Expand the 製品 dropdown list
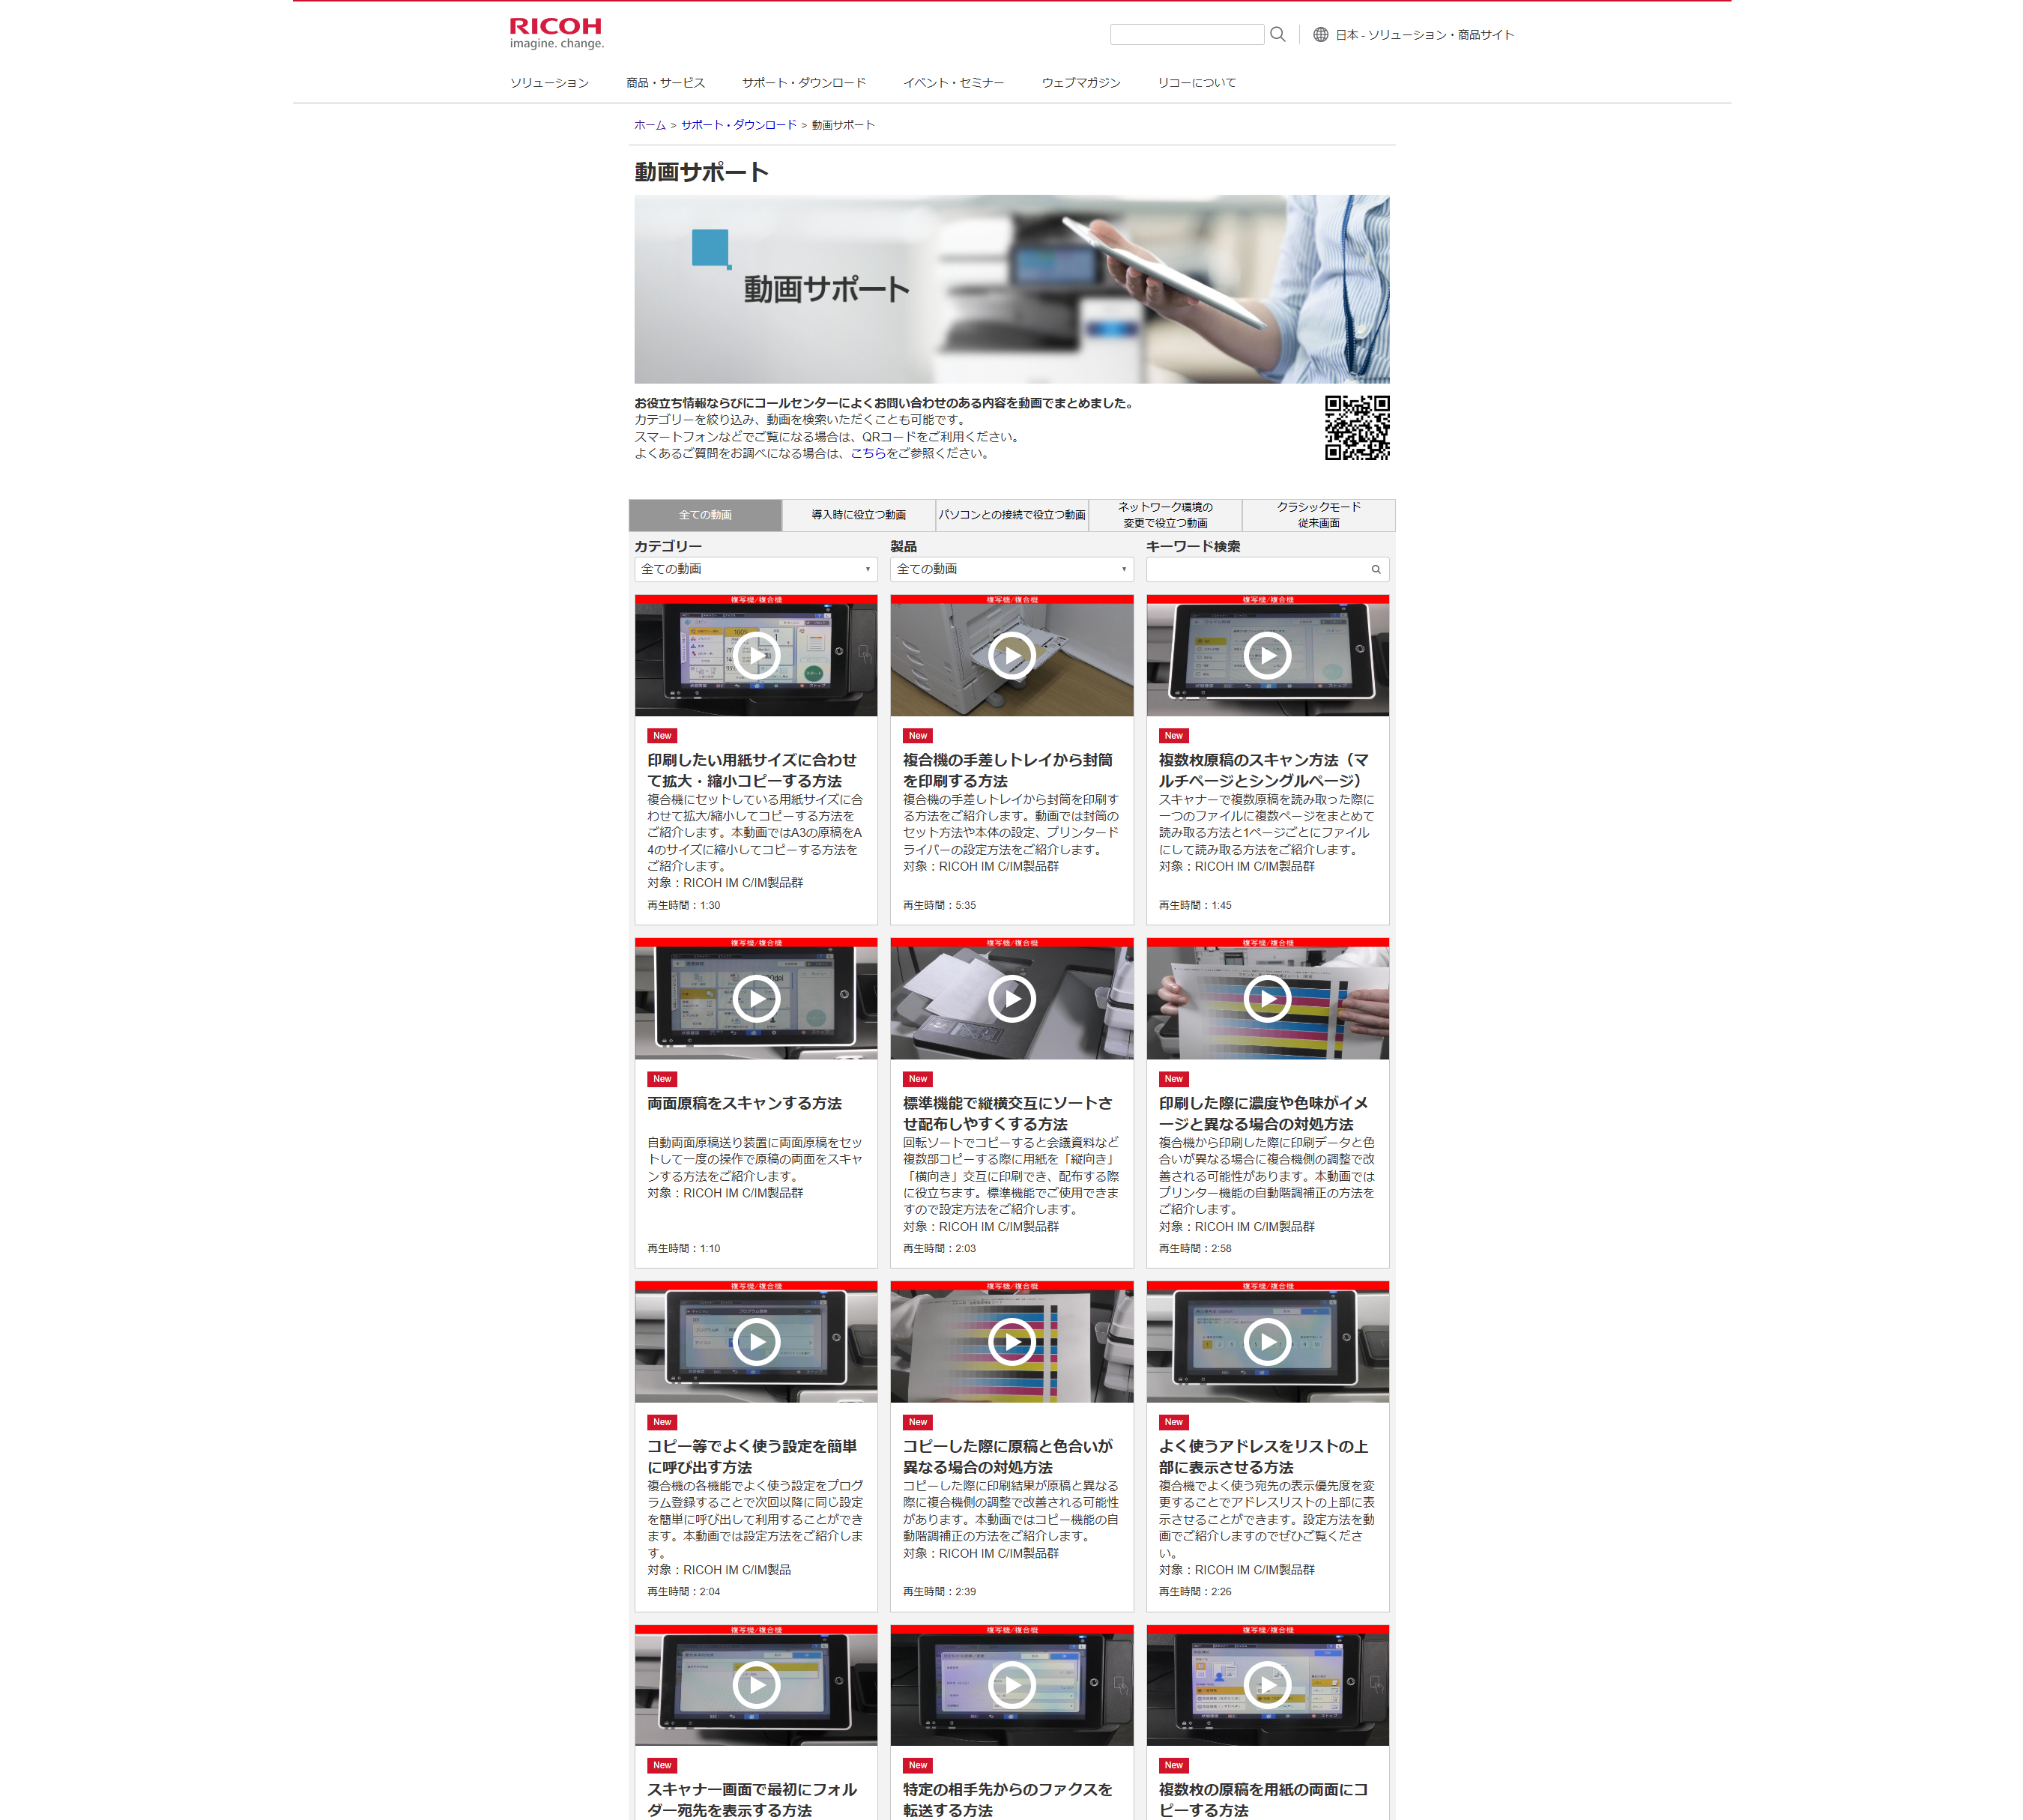The width and height of the screenshot is (2023, 1820). pyautogui.click(x=1011, y=569)
